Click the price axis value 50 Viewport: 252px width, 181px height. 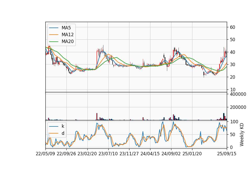(233, 40)
